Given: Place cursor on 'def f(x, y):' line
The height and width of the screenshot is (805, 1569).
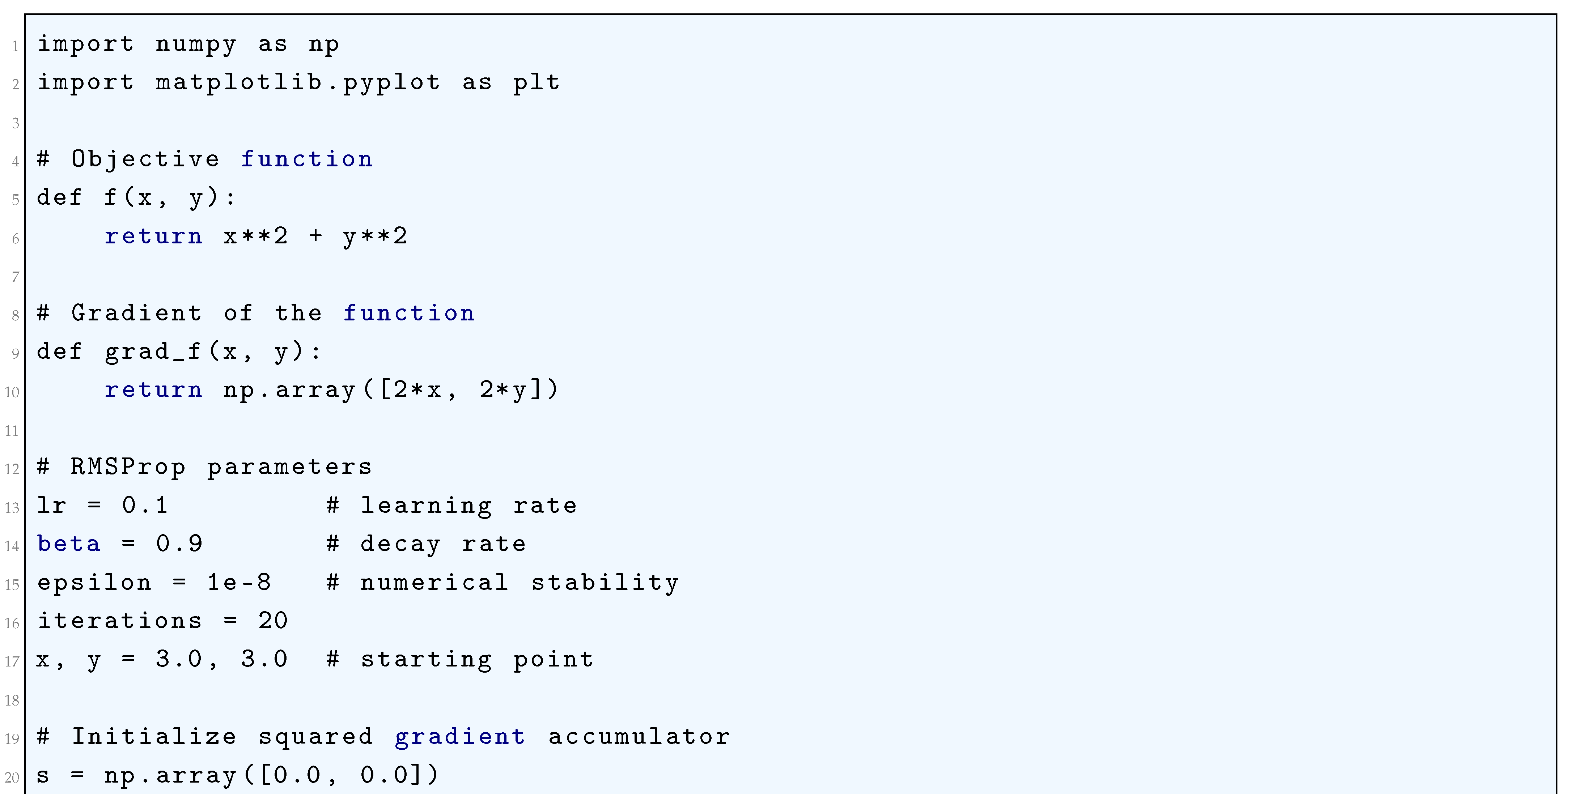Looking at the screenshot, I should click(x=136, y=198).
